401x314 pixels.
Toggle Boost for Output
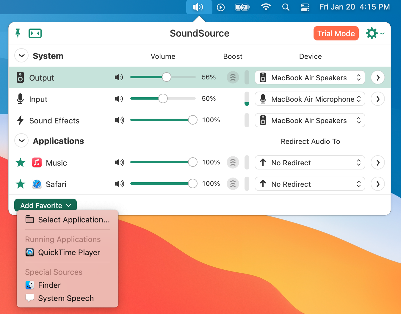(x=233, y=77)
